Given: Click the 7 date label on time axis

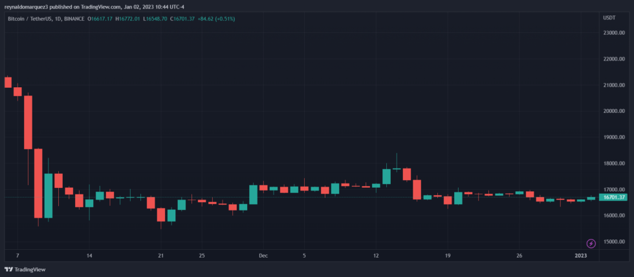Looking at the screenshot, I should click(x=17, y=256).
